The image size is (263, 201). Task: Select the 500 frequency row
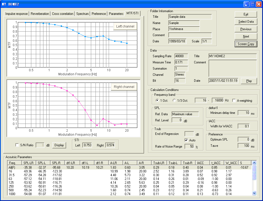coord(129,190)
